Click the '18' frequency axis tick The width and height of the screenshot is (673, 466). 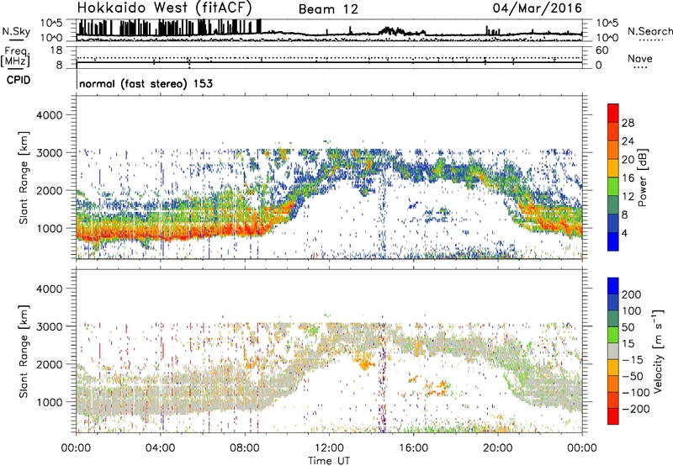(x=56, y=50)
